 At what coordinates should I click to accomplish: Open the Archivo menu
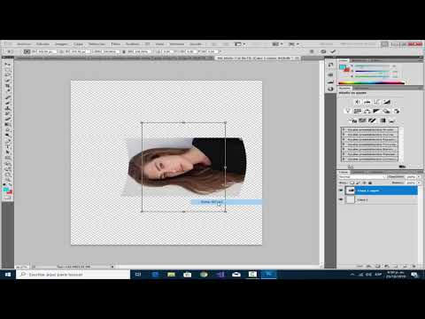click(24, 44)
